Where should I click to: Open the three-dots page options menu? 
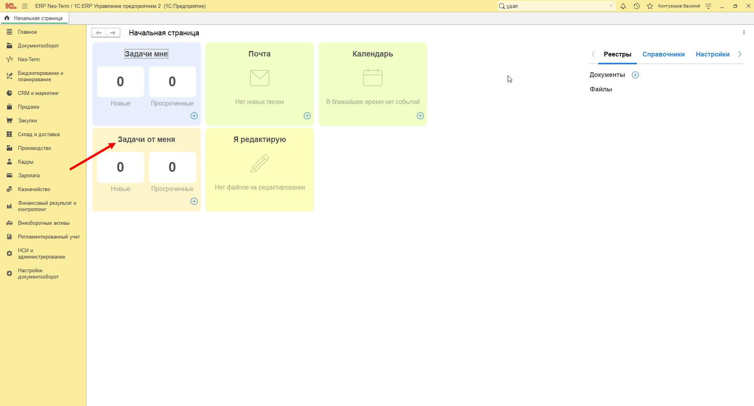(x=744, y=33)
